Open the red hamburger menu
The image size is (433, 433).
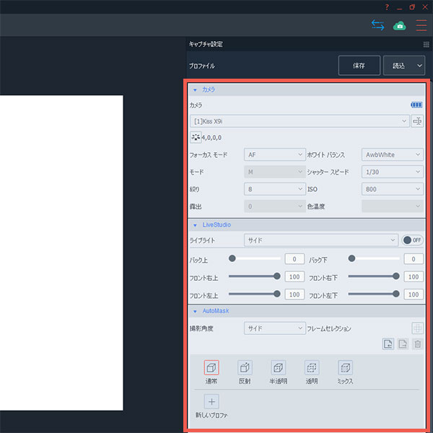coord(421,25)
